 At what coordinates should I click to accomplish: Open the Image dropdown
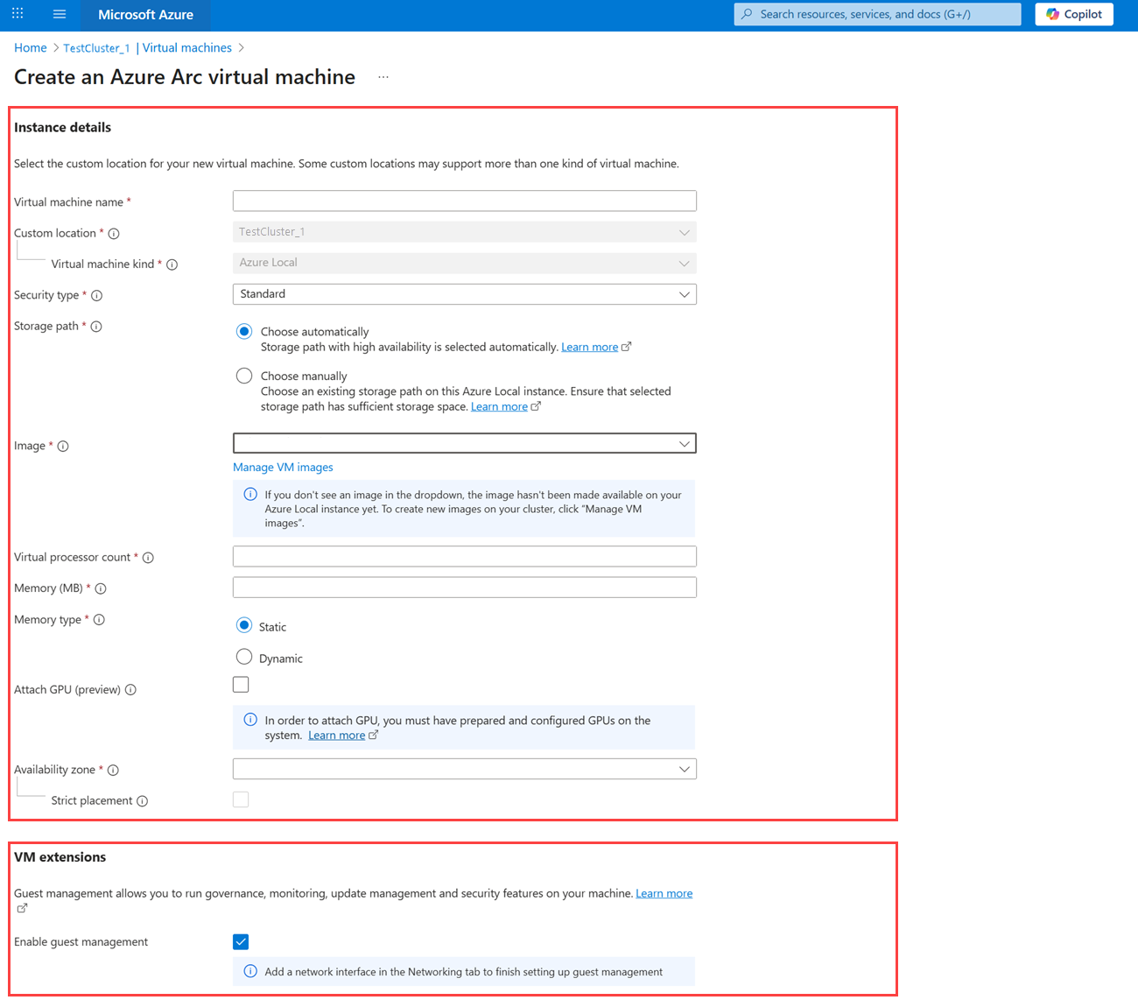click(464, 444)
